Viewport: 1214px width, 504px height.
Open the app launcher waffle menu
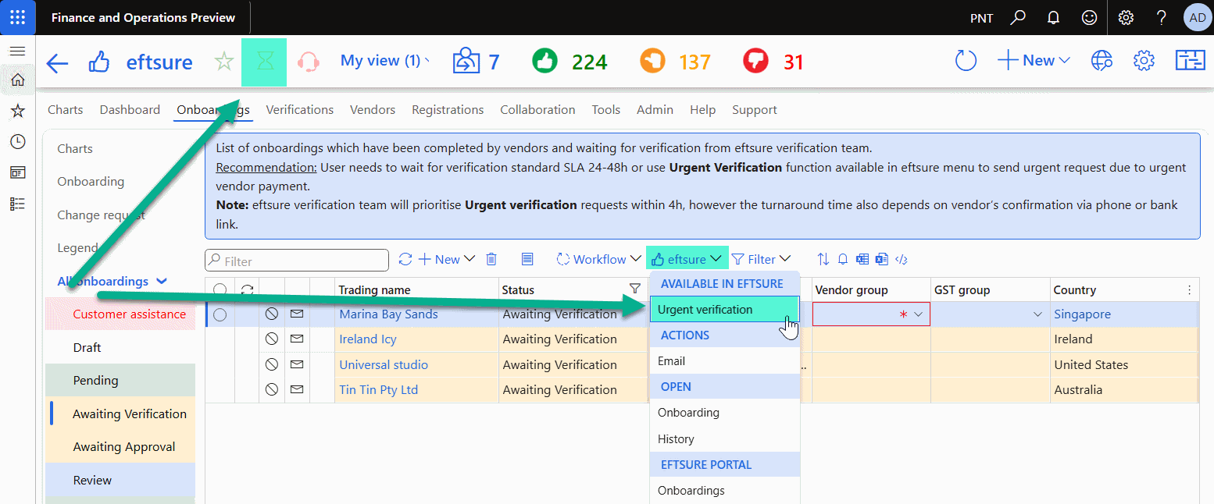tap(17, 17)
